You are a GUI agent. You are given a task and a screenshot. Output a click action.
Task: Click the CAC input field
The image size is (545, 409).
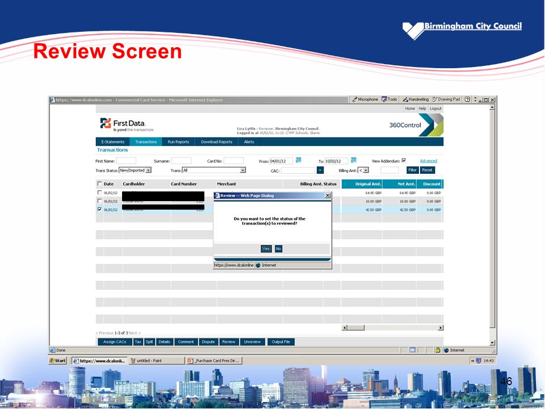[x=298, y=170]
